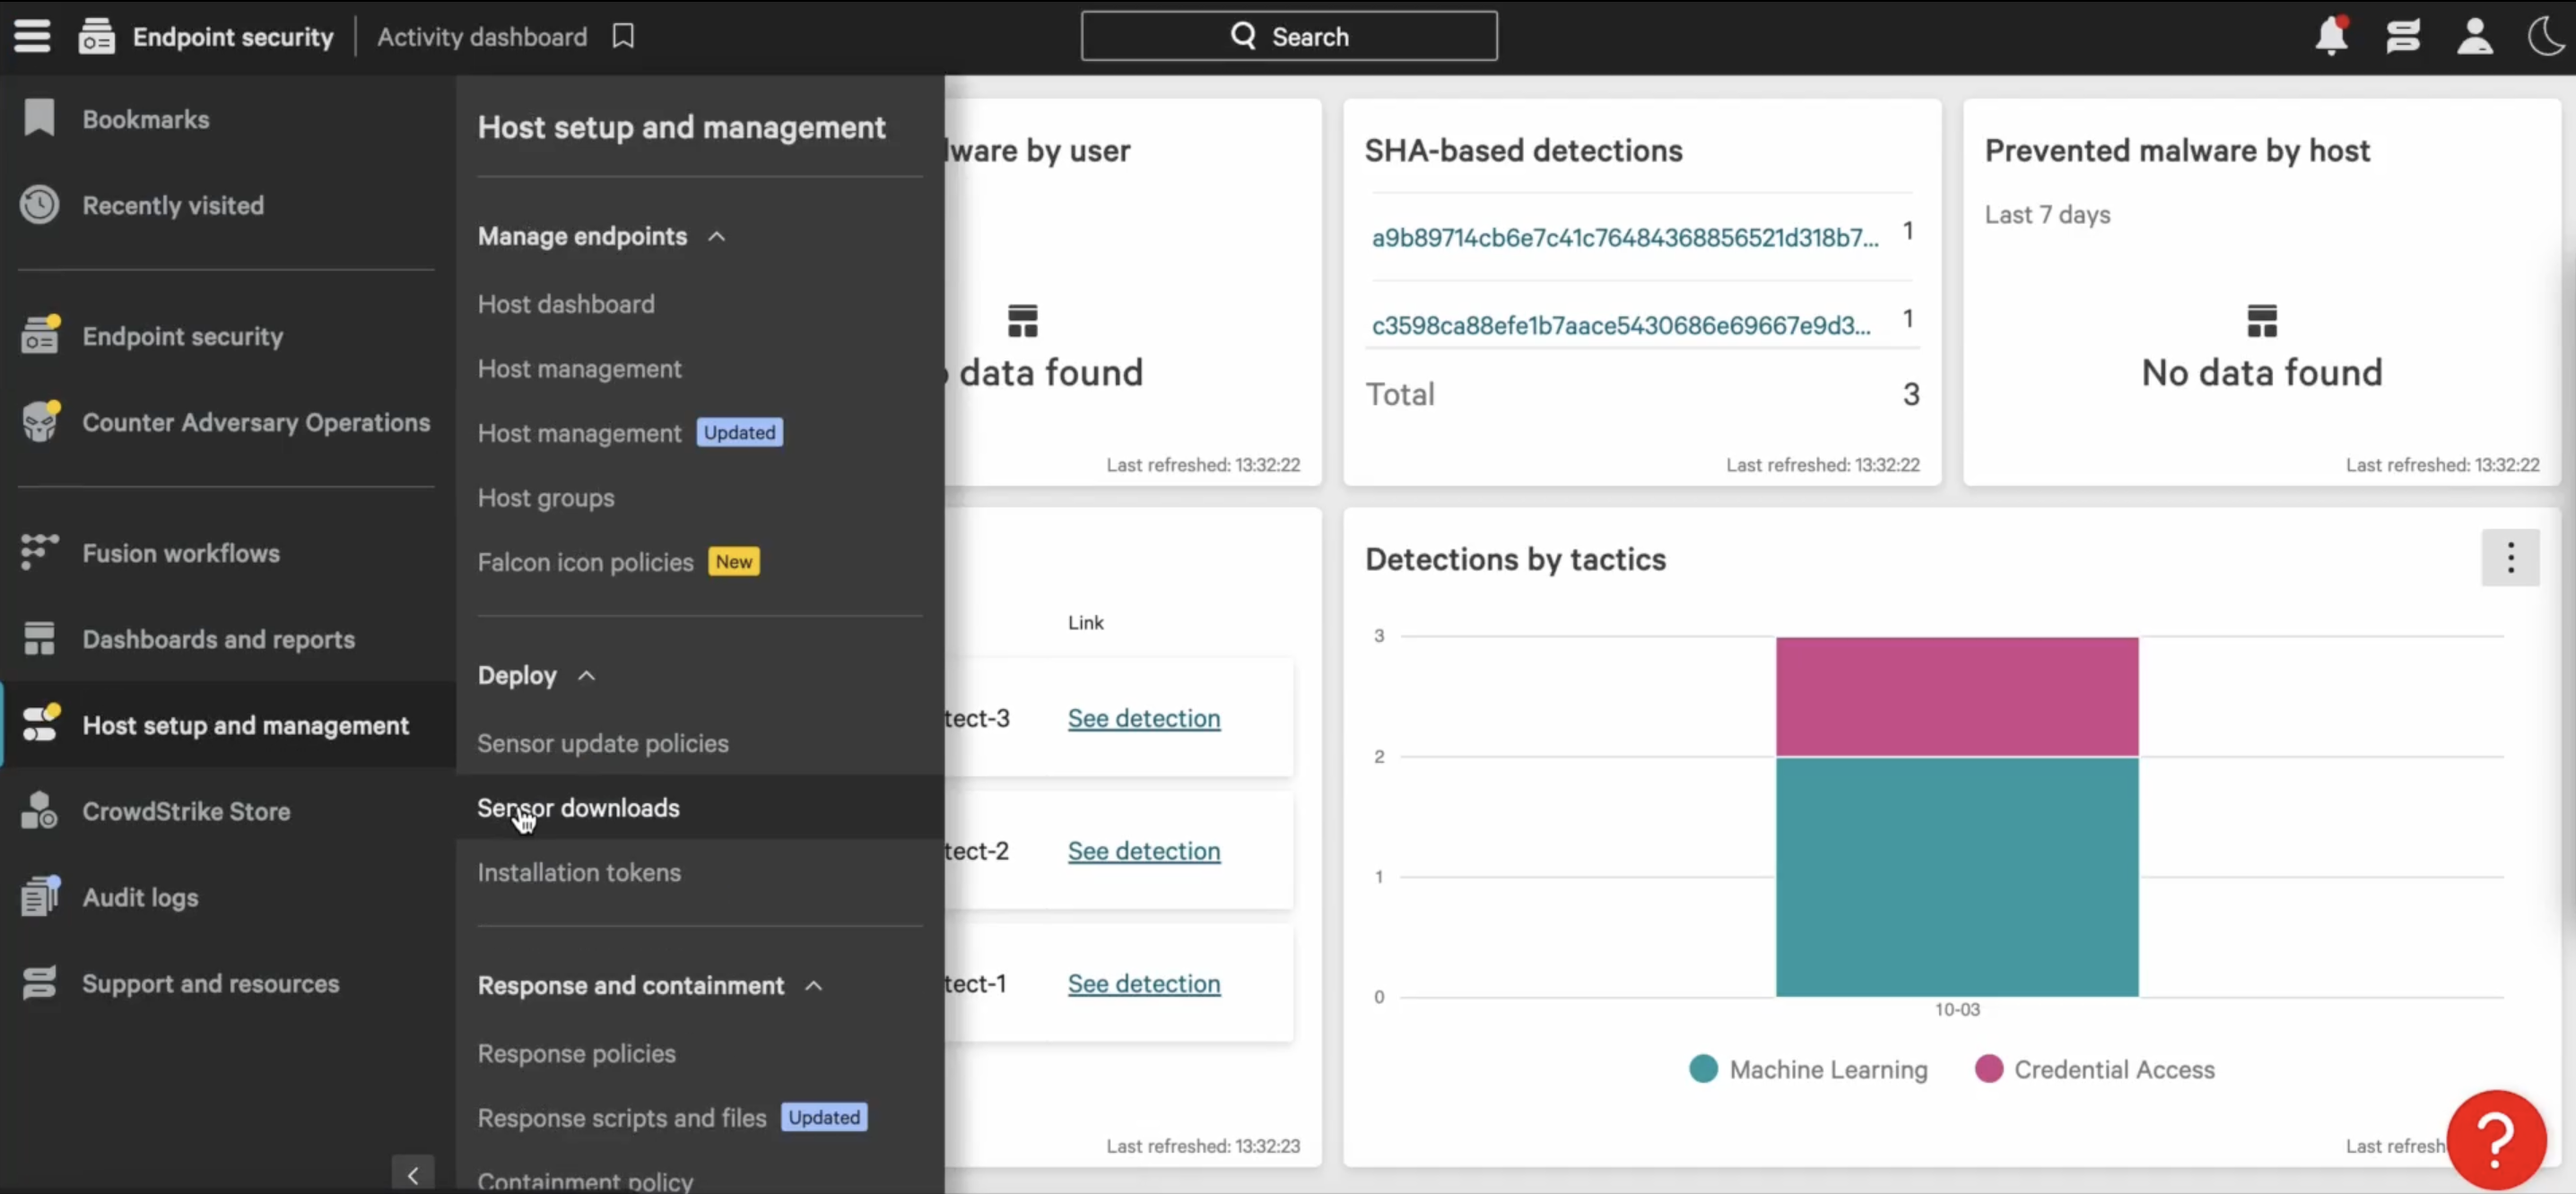
Task: Click the pink Credential Access bar segment
Action: click(x=1957, y=696)
